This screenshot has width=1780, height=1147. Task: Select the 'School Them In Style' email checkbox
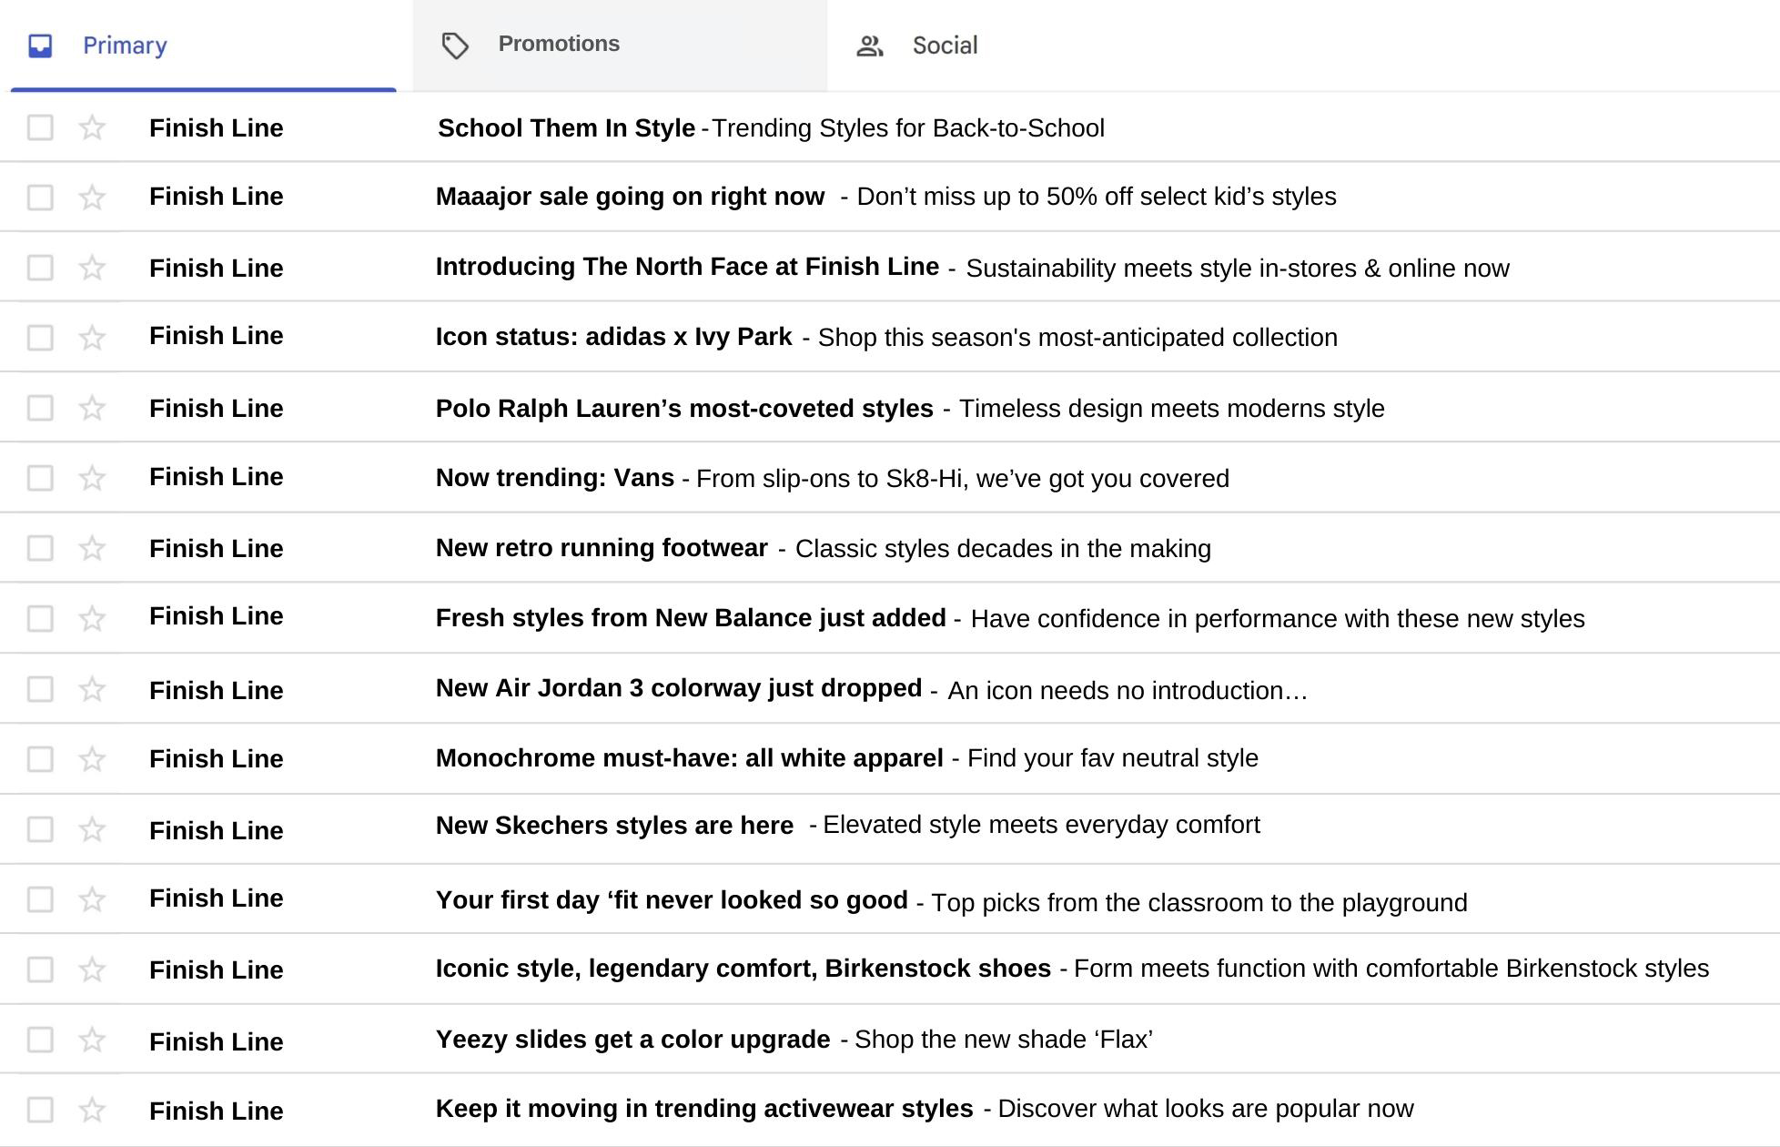tap(40, 127)
